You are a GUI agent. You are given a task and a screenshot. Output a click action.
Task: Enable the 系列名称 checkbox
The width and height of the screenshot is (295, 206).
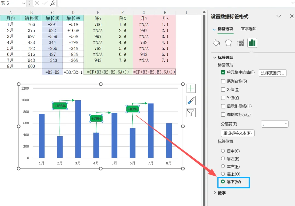[x=223, y=81]
